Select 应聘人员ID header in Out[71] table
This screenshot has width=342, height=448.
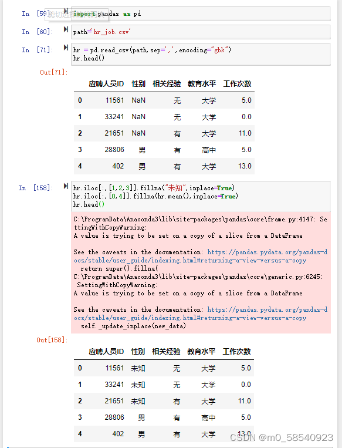click(106, 84)
